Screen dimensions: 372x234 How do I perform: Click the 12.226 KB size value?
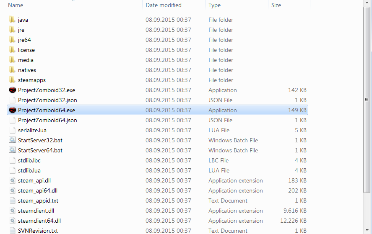coord(293,221)
